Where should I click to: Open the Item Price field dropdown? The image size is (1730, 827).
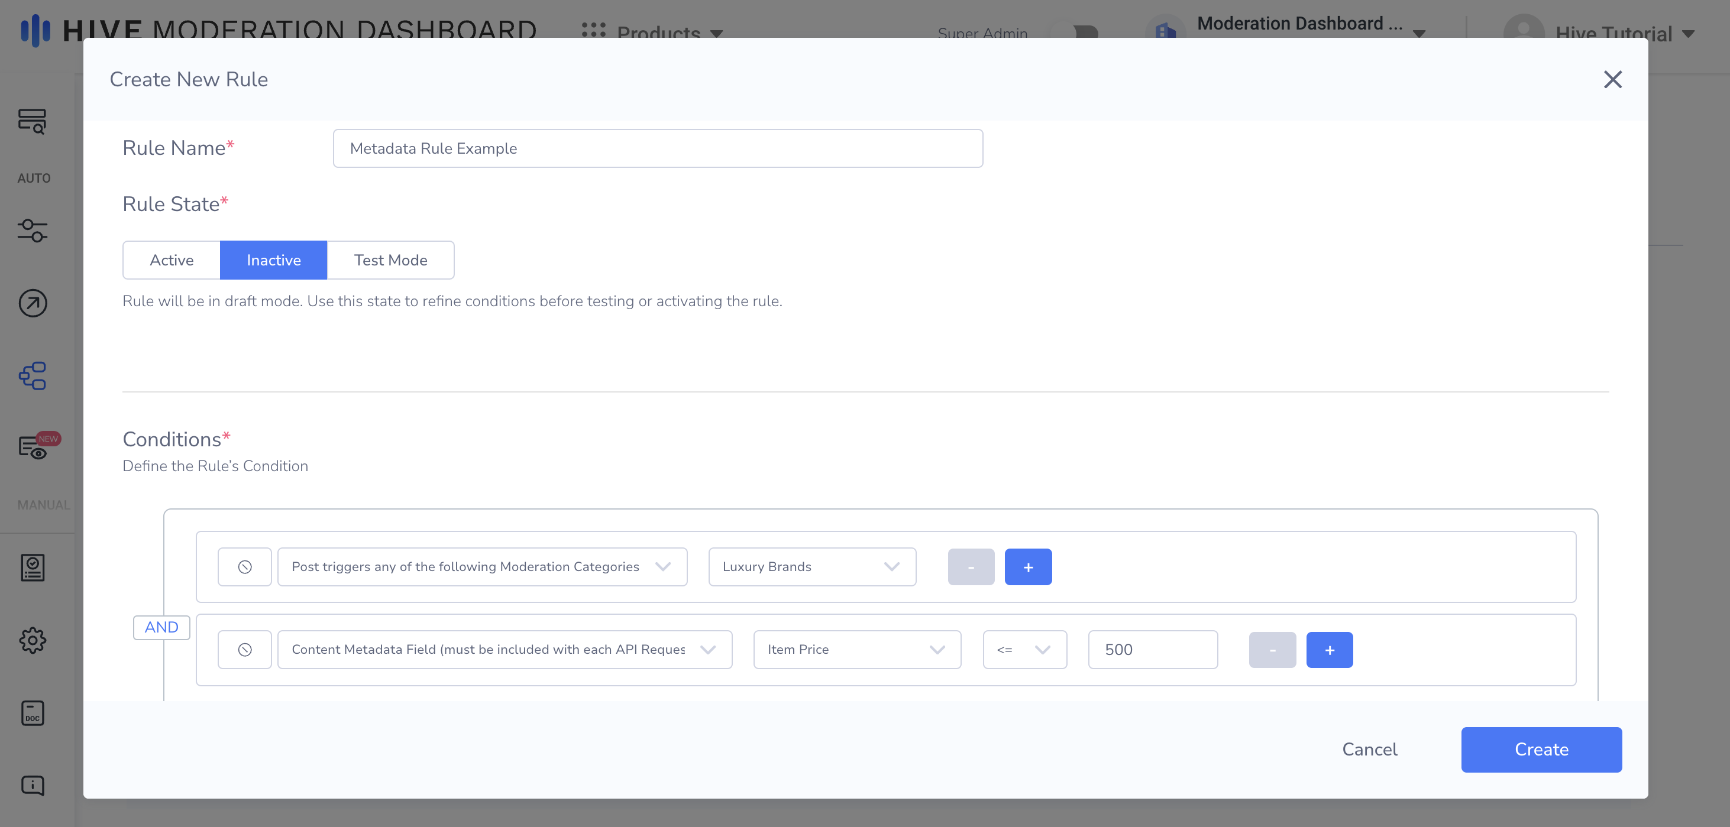coord(856,649)
